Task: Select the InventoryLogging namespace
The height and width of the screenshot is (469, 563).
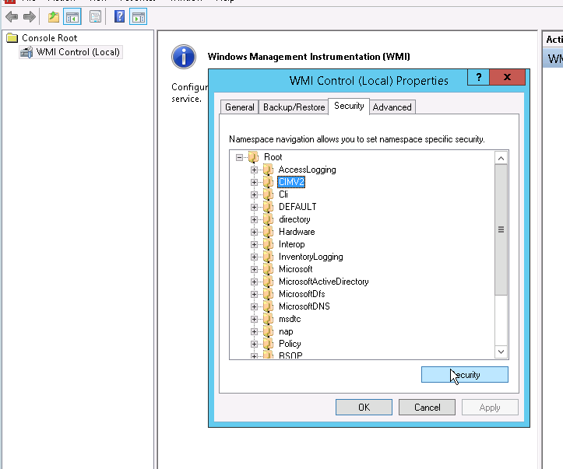Action: click(311, 257)
